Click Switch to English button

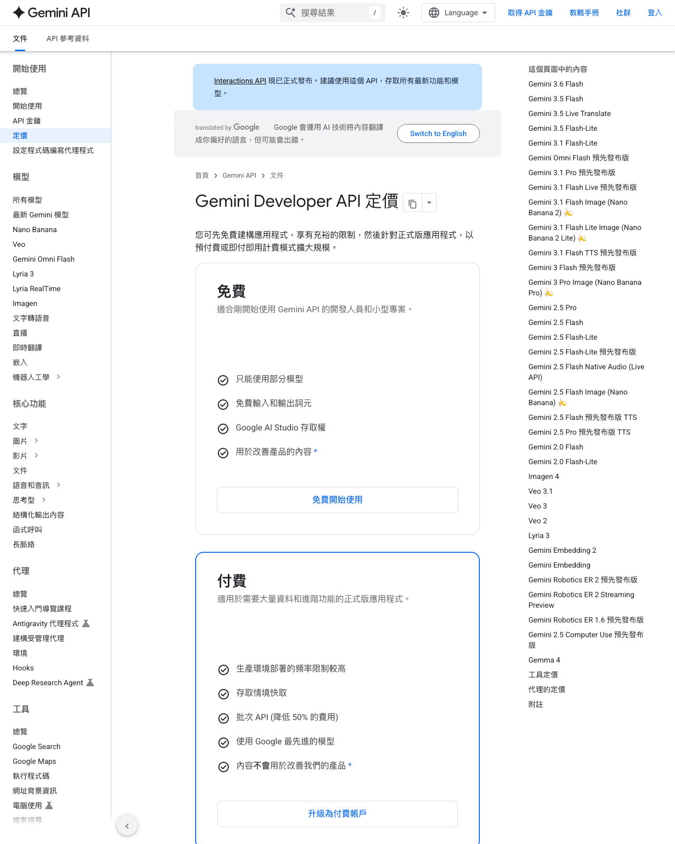click(438, 133)
